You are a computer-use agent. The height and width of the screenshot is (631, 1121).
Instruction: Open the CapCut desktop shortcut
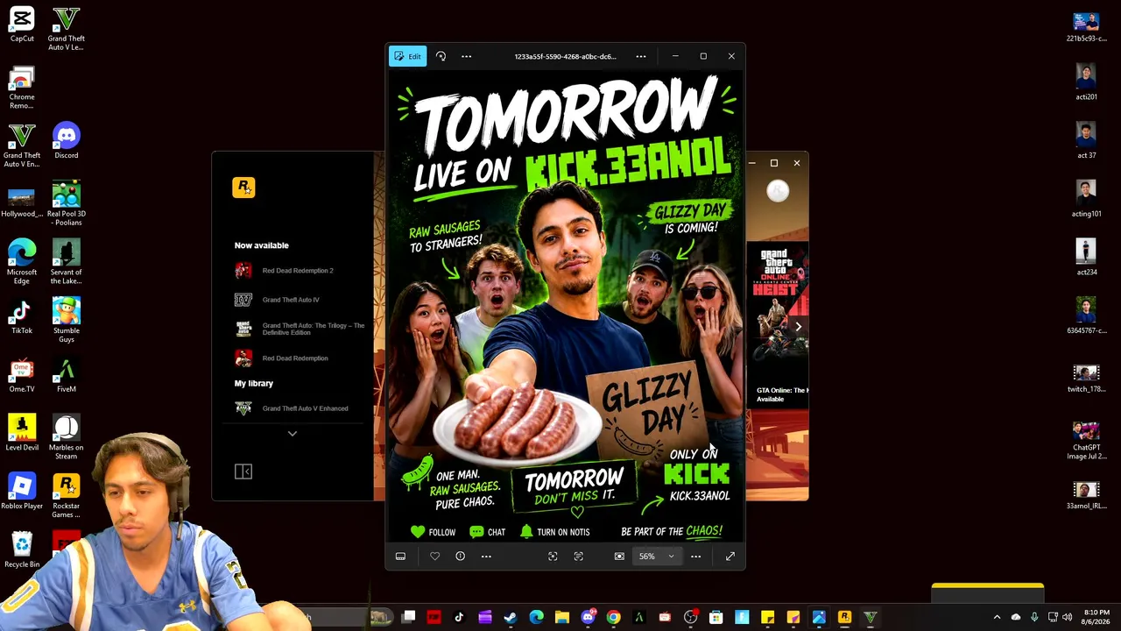click(22, 25)
